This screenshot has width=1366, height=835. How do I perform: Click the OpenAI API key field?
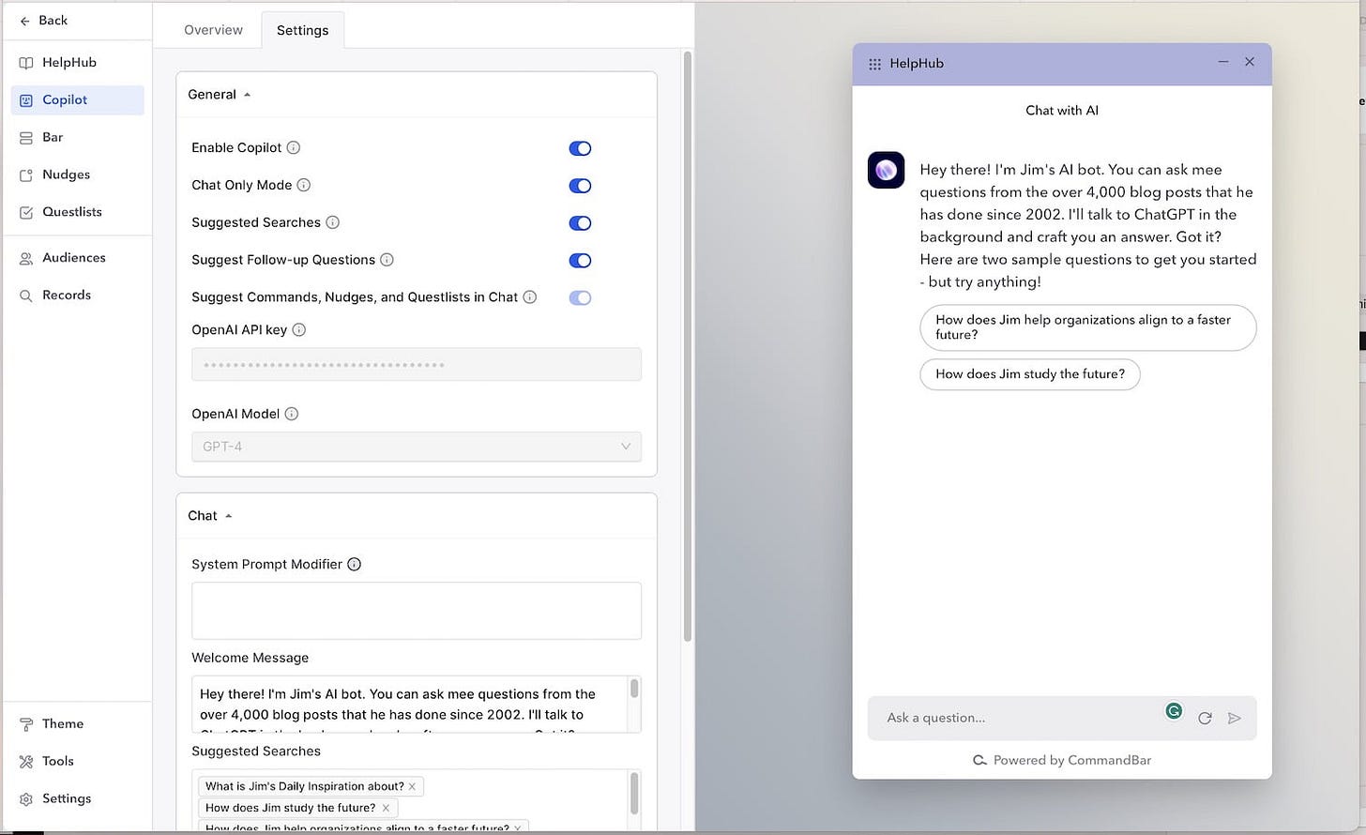[417, 365]
